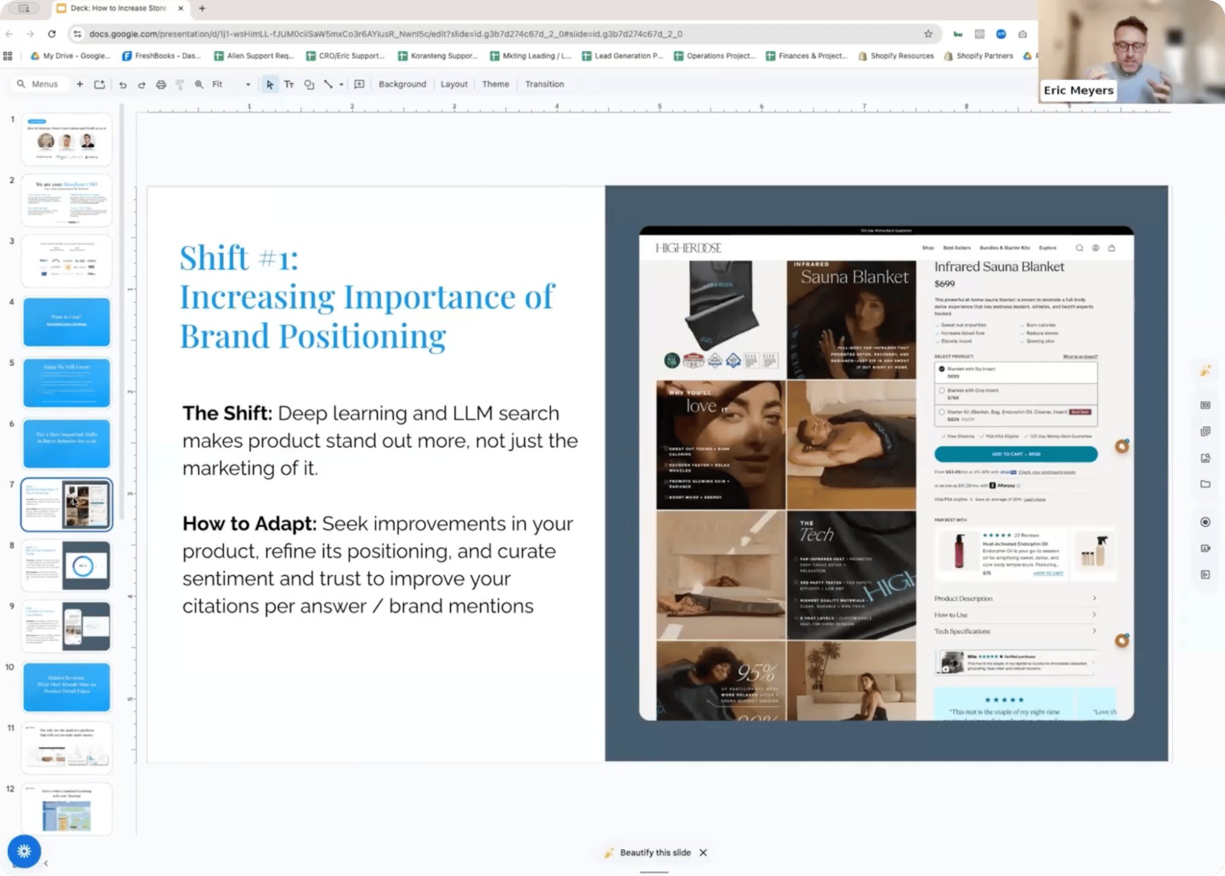Viewport: 1225px width, 876px height.
Task: Click the Undo icon in toolbar
Action: click(123, 85)
